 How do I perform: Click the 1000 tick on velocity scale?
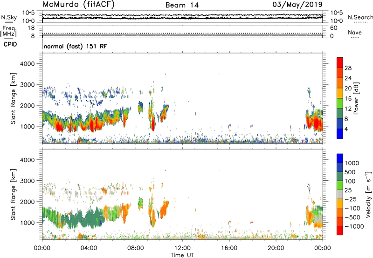(352, 163)
